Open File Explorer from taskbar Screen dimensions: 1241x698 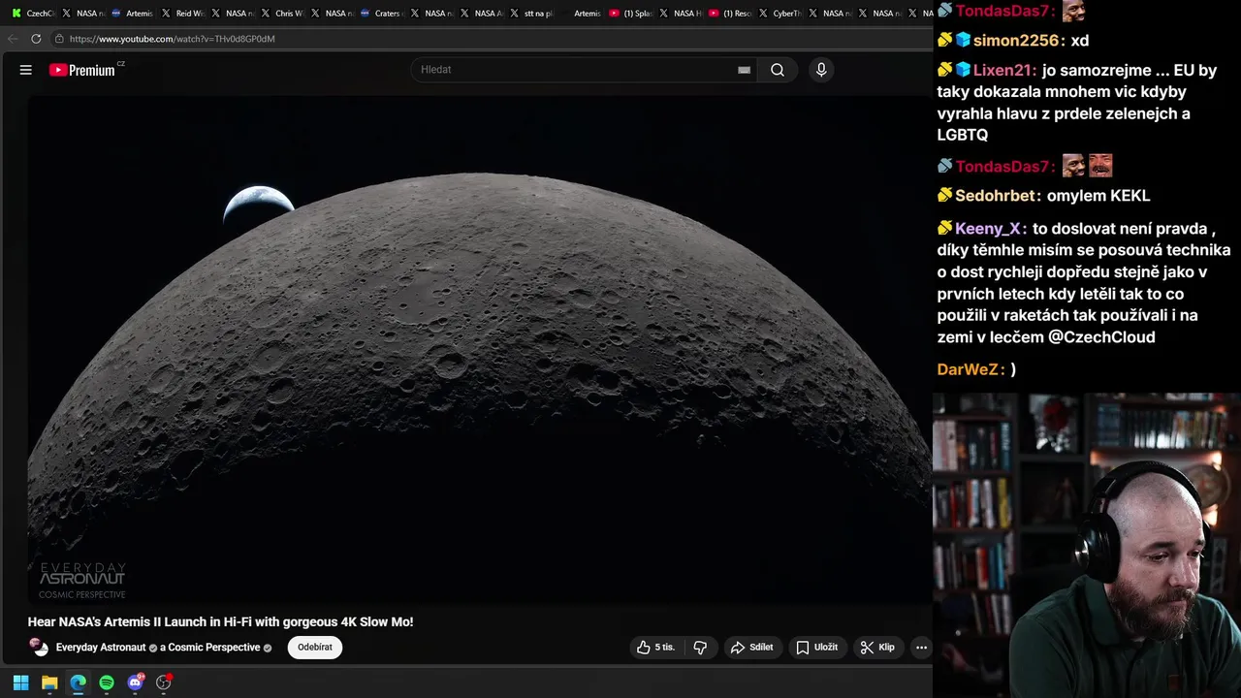[x=49, y=682]
